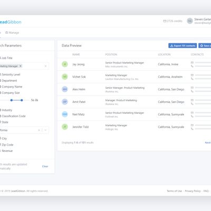Click the email icon in Neil Matz's row
The image size is (211, 211).
(192, 112)
